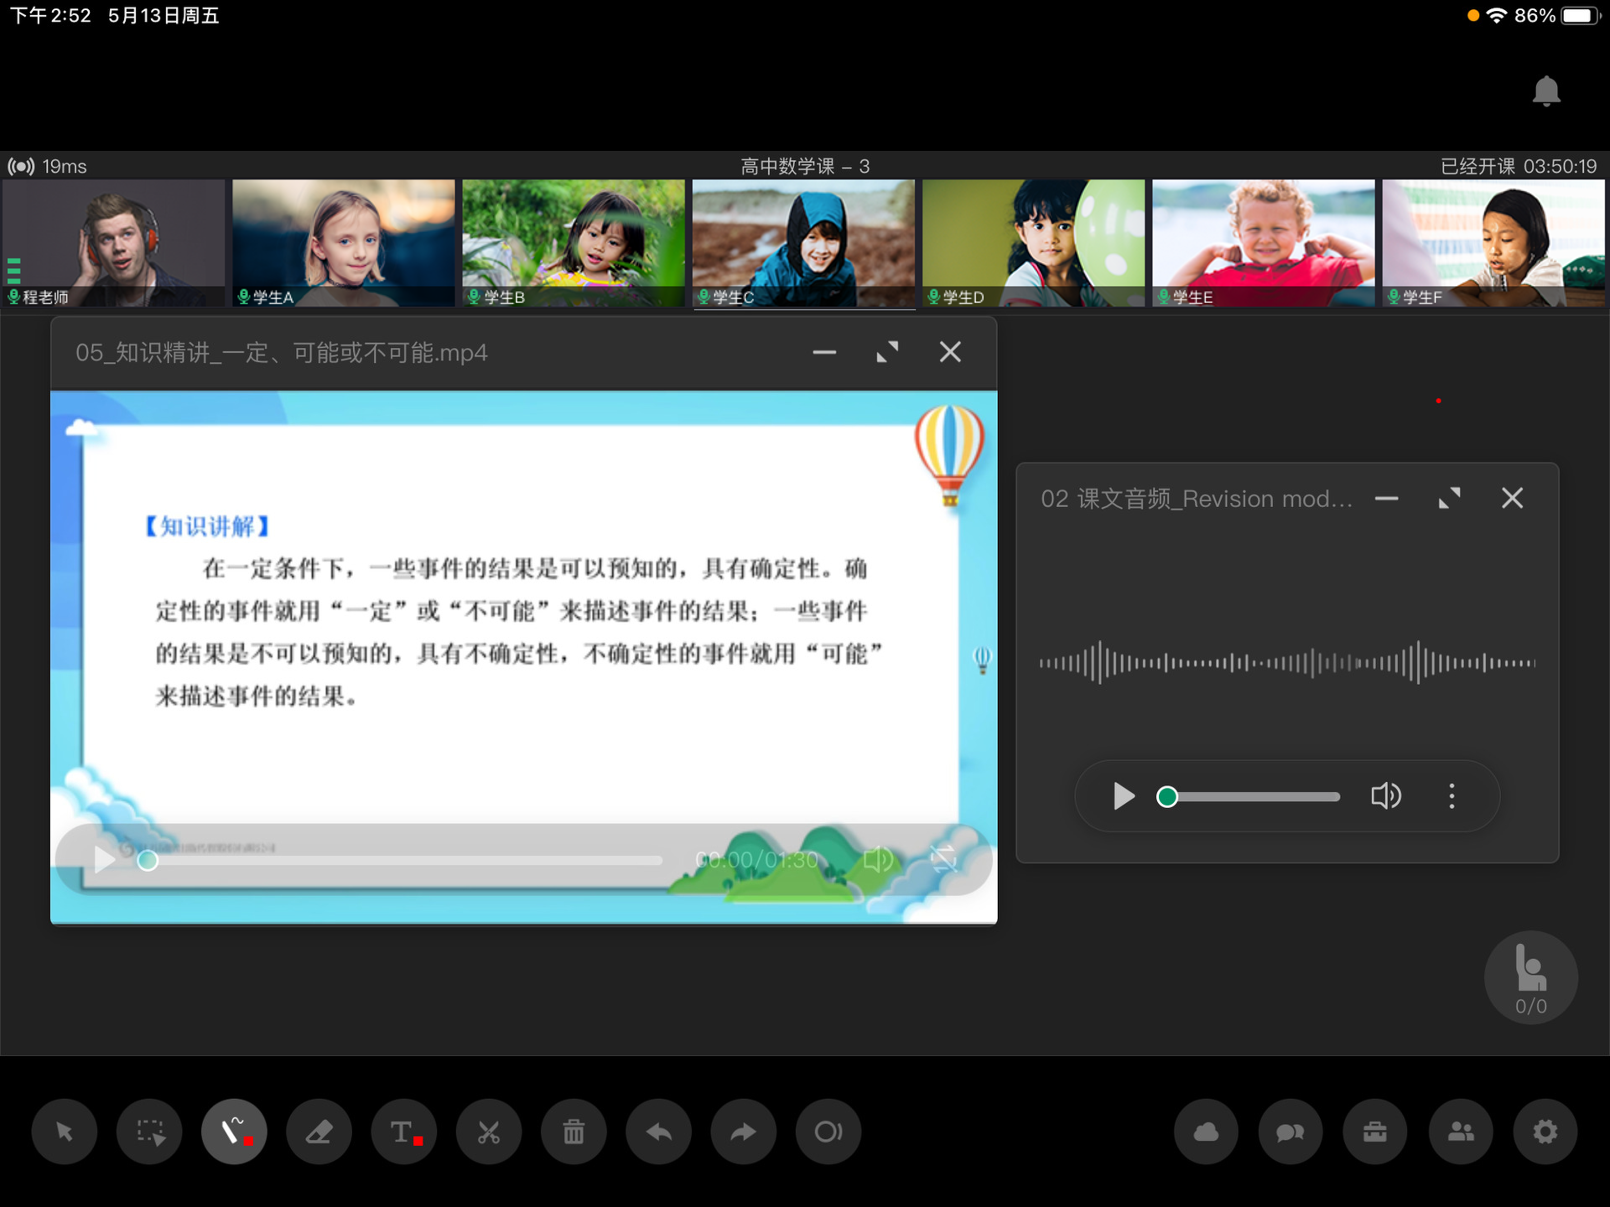
Task: Undo the last whiteboard action
Action: click(659, 1131)
